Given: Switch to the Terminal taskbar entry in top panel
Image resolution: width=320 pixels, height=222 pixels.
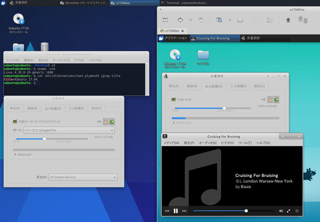Looking at the screenshot, I should pyautogui.click(x=185, y=3).
